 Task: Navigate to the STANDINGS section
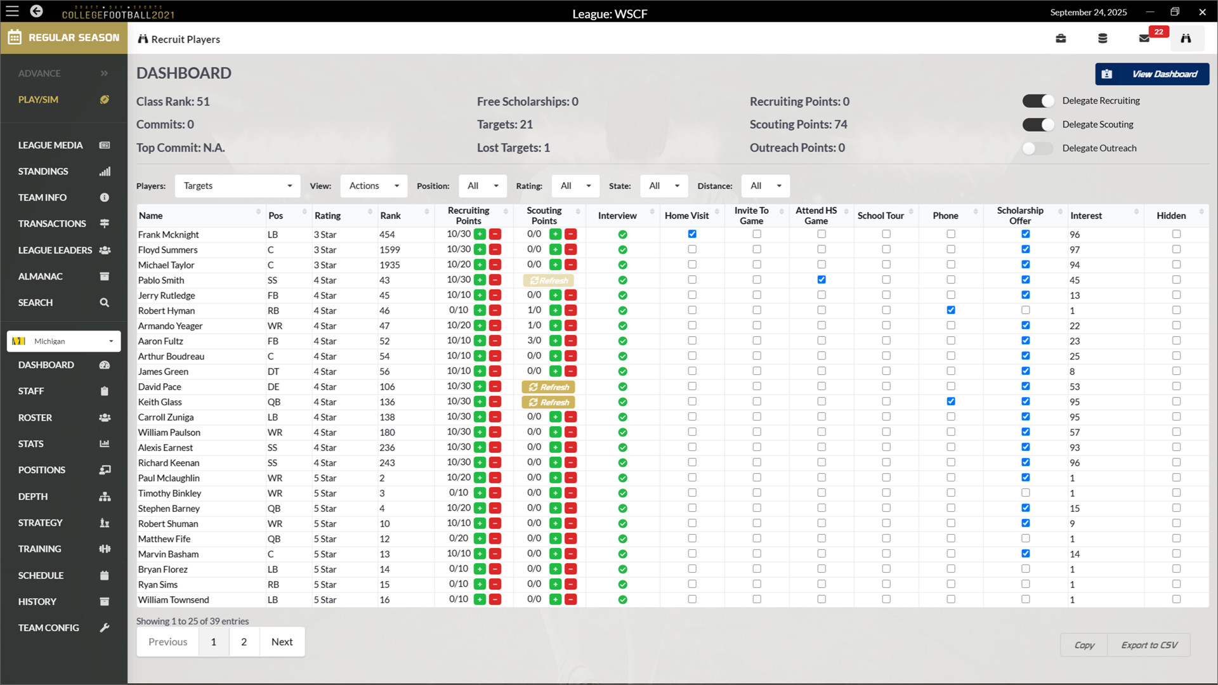point(43,171)
